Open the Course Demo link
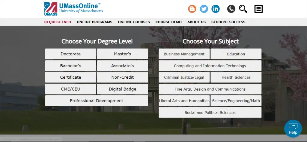Screen dimensions: 307x142 [168, 22]
